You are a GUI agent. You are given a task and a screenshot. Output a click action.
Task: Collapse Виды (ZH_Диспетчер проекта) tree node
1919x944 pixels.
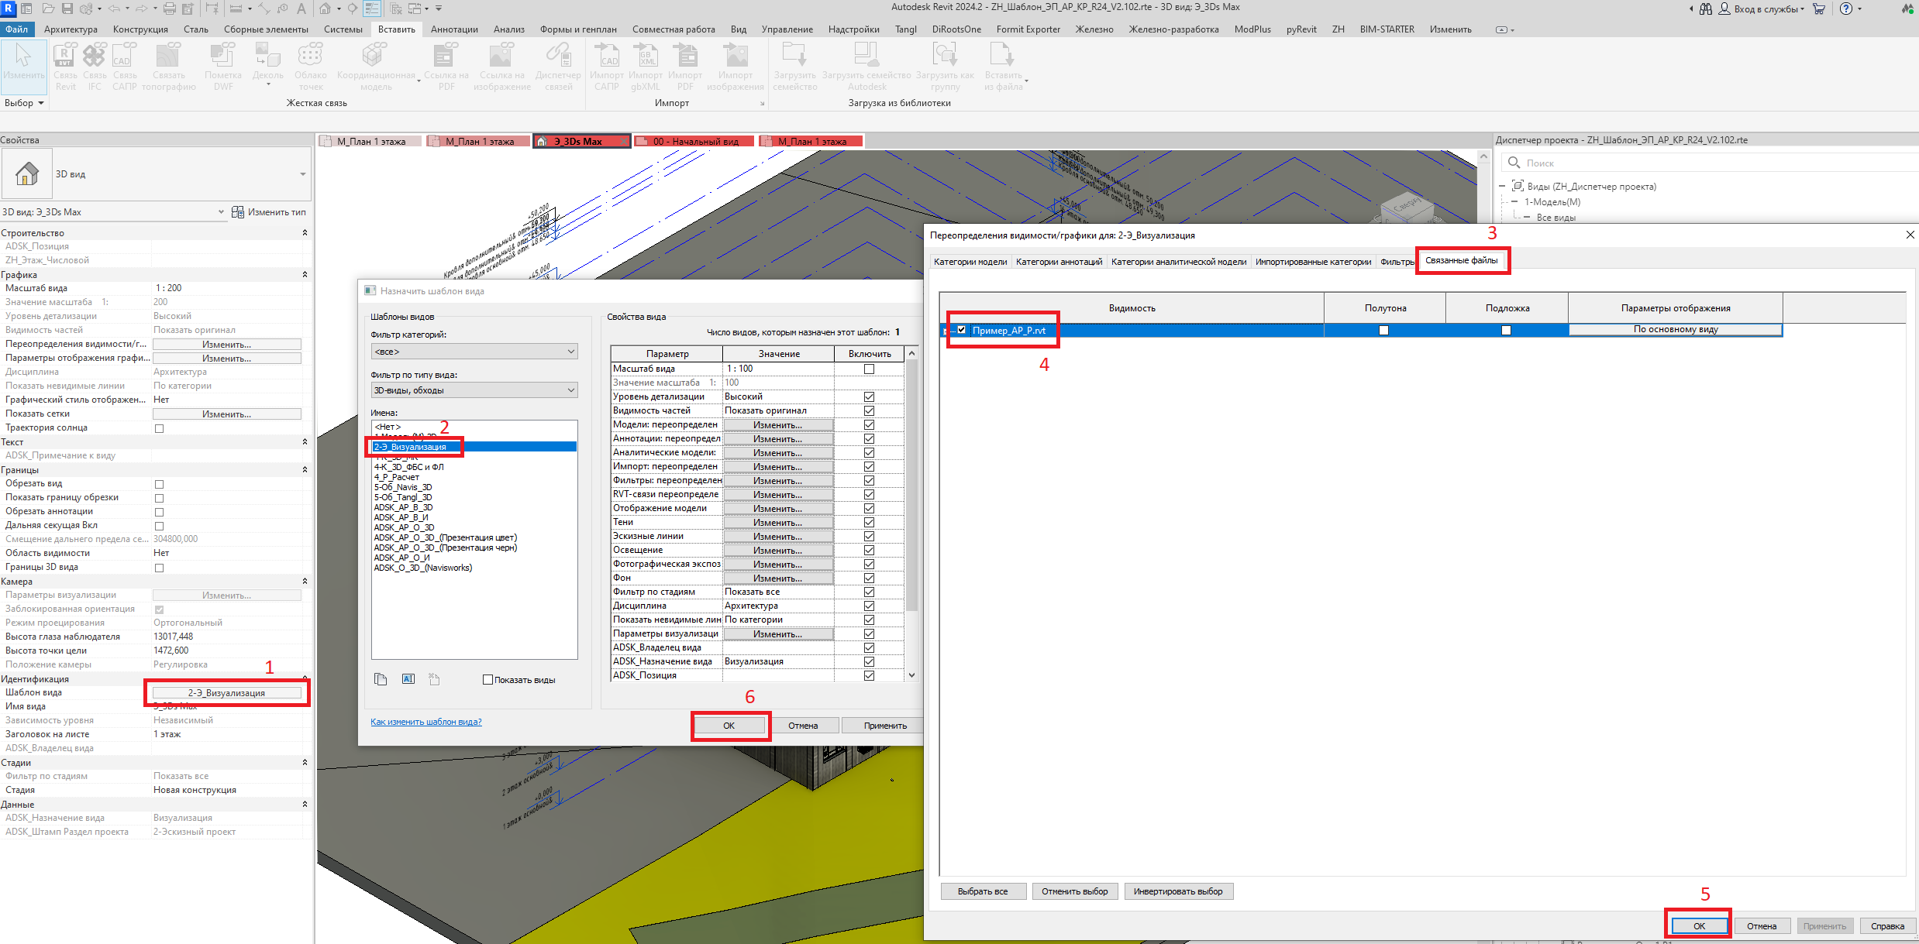pyautogui.click(x=1502, y=186)
